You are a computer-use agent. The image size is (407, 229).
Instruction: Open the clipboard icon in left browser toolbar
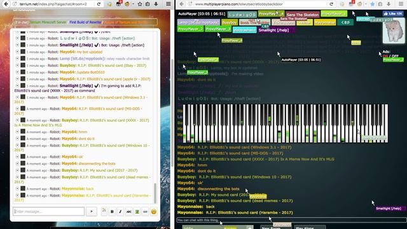[x=148, y=4]
